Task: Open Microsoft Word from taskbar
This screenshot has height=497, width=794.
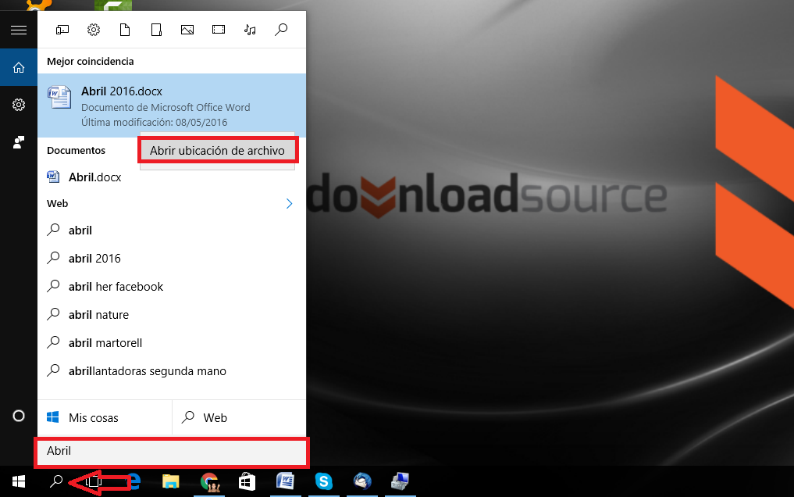Action: click(x=285, y=481)
